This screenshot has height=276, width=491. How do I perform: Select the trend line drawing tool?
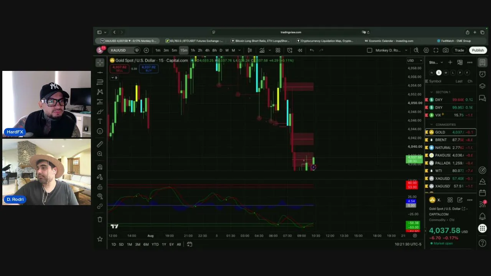[x=100, y=72]
